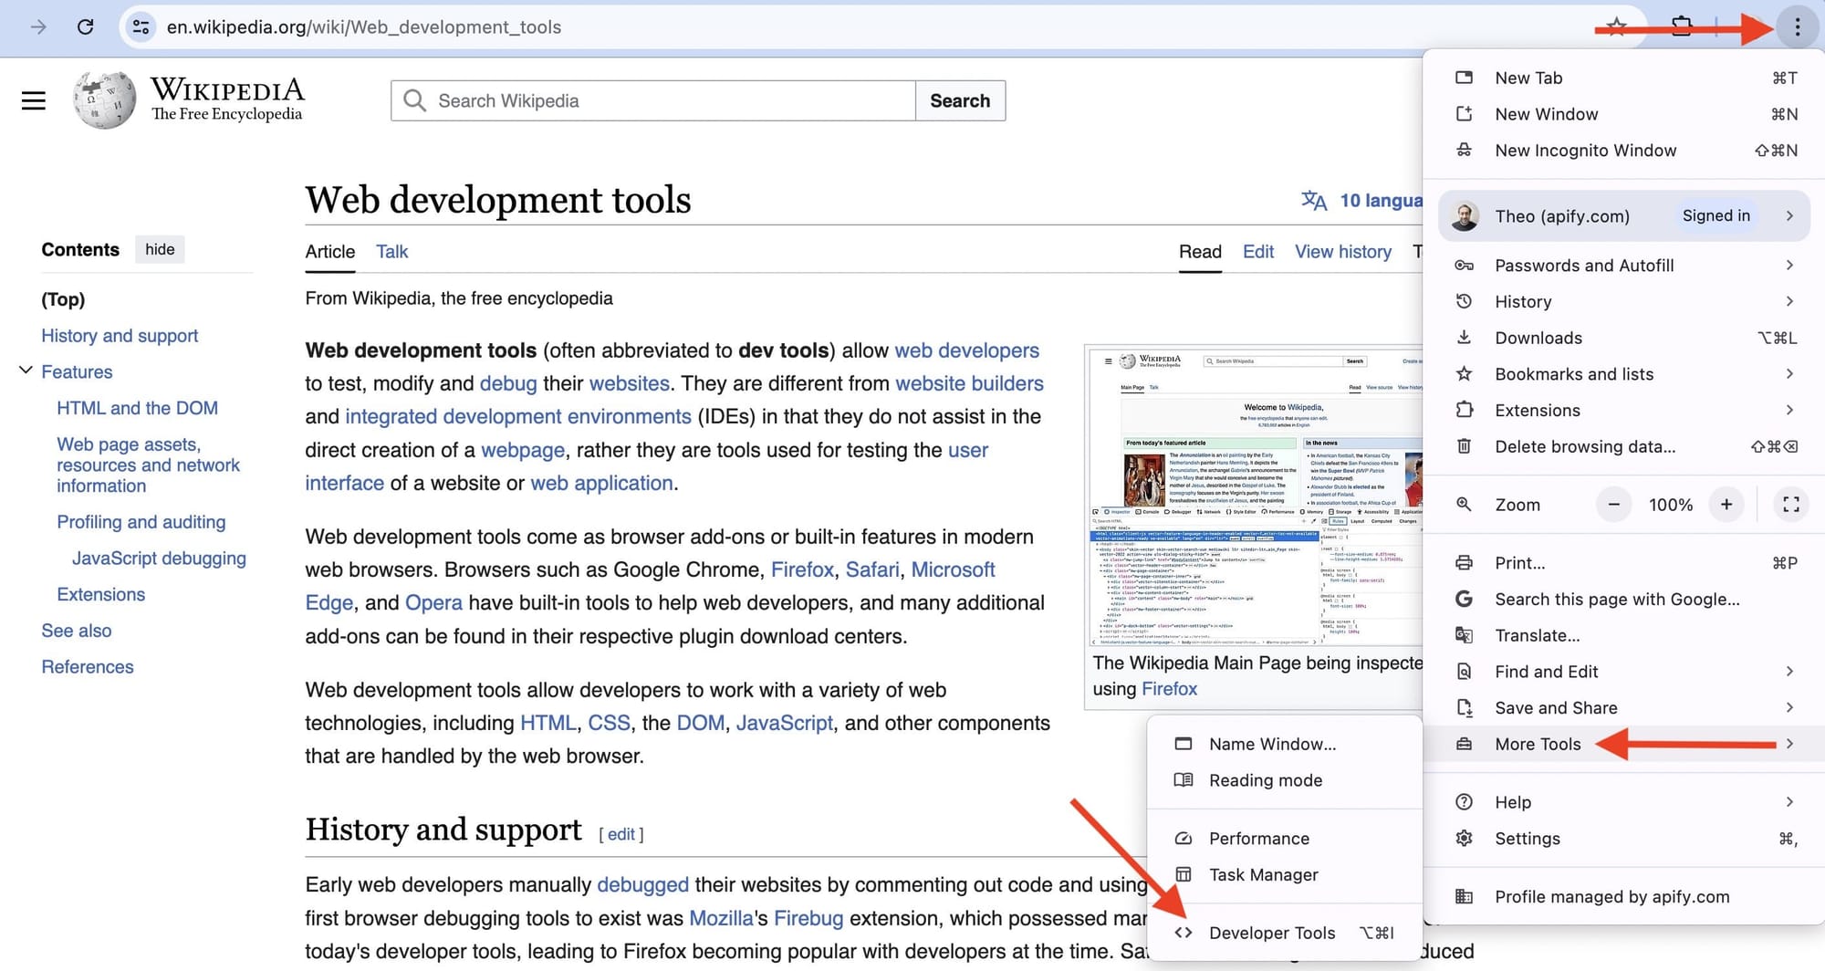Viewport: 1825px width, 971px height.
Task: Open Developer Tools from the submenu
Action: [1270, 932]
